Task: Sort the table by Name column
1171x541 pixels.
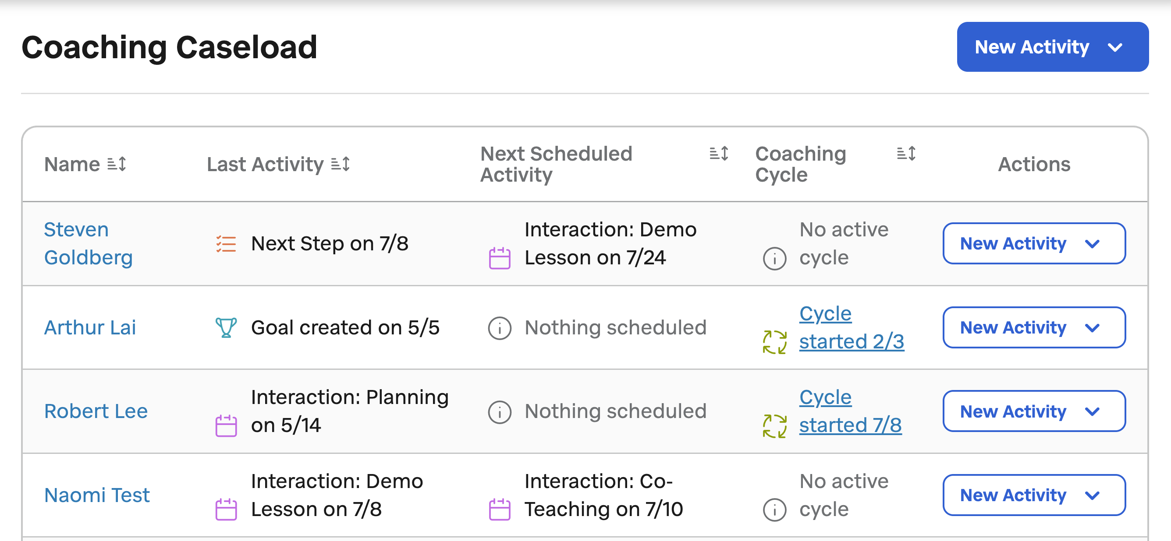Action: [117, 164]
